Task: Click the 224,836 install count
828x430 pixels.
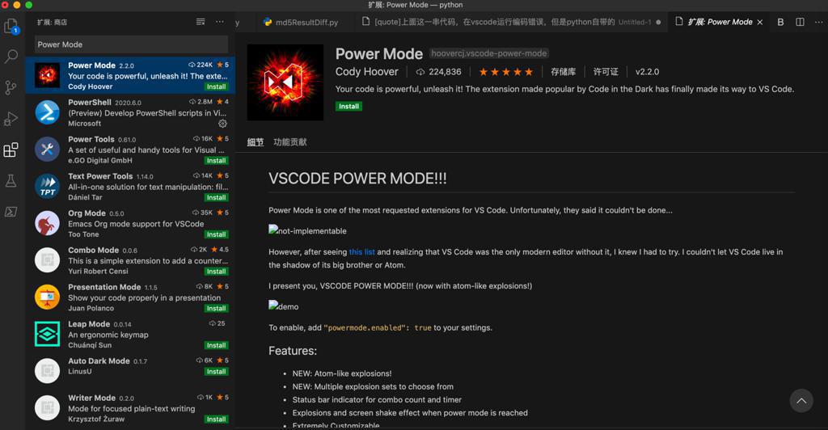Action: (x=438, y=72)
